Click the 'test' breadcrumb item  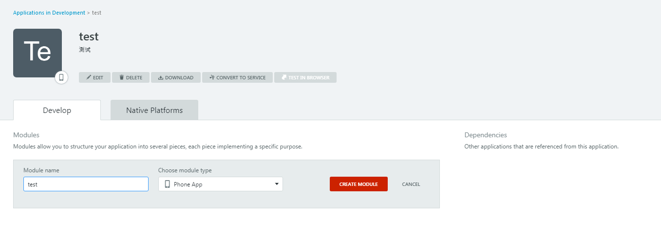click(96, 13)
